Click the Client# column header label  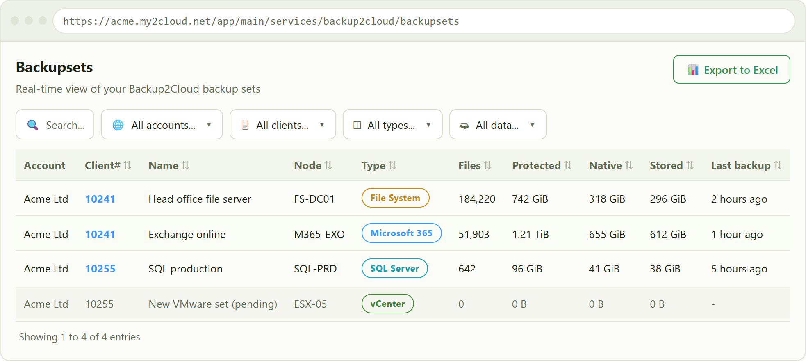pos(102,165)
